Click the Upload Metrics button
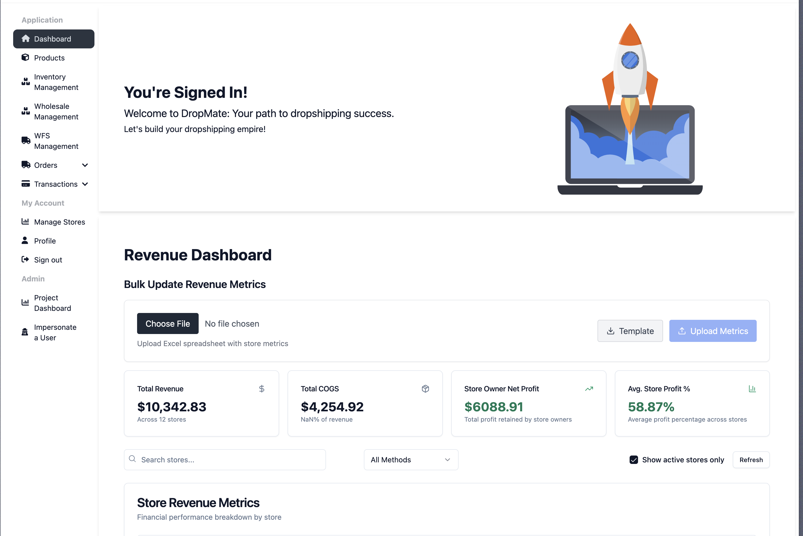 pos(713,331)
